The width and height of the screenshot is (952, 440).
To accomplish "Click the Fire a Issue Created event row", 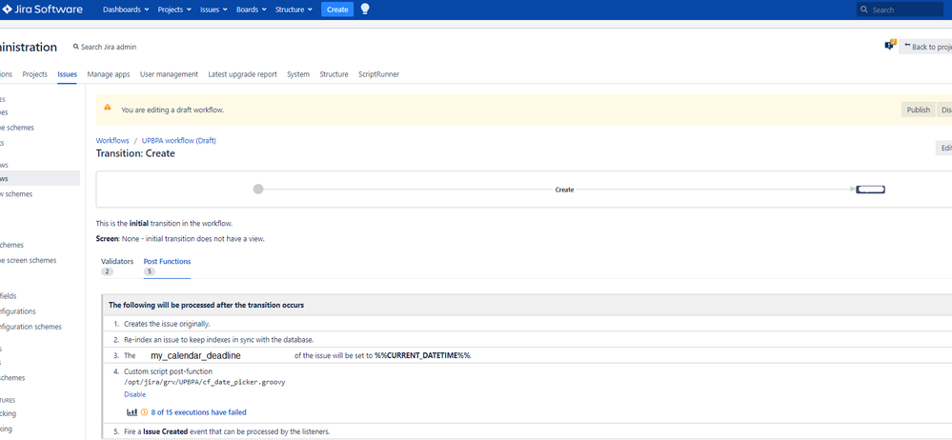I will [527, 431].
